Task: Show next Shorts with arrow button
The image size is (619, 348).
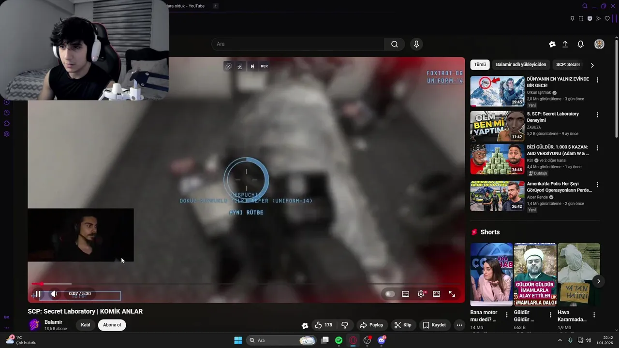Action: pyautogui.click(x=599, y=281)
